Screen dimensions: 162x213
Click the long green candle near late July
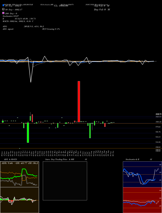[x=90, y=131]
